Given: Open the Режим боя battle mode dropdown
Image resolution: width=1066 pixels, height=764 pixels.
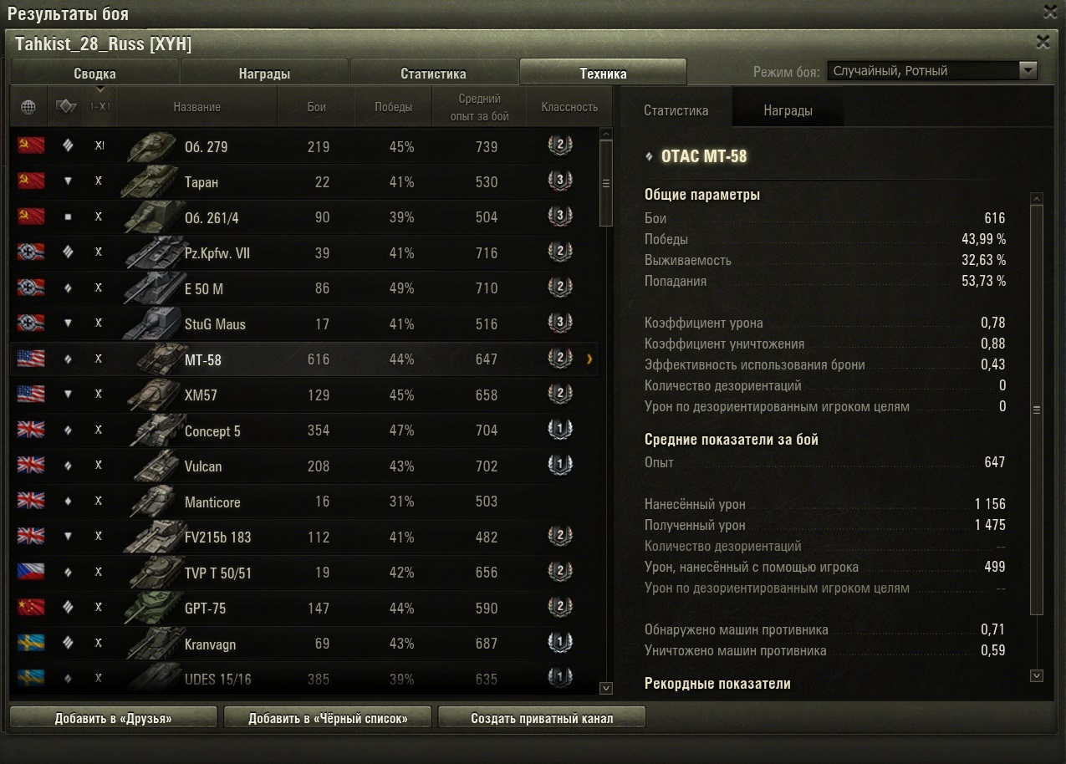Looking at the screenshot, I should [932, 71].
